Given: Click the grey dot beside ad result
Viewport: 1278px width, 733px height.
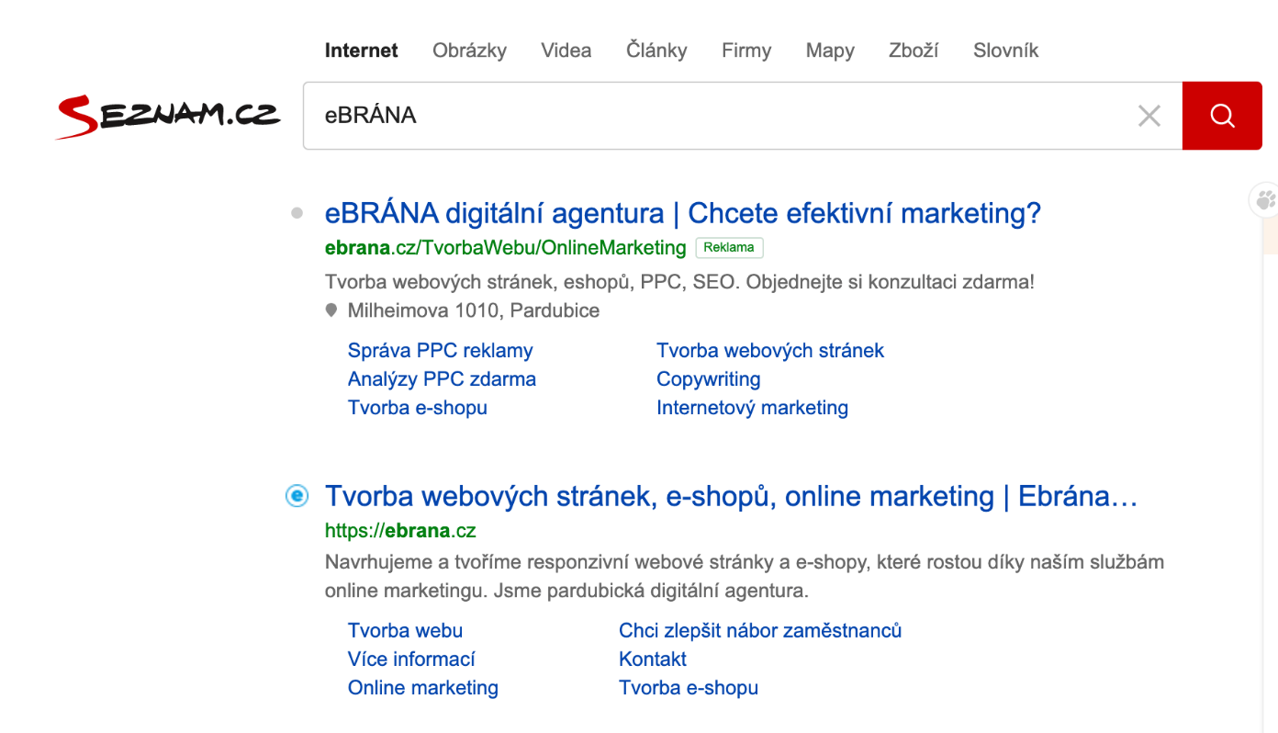Looking at the screenshot, I should coord(297,213).
